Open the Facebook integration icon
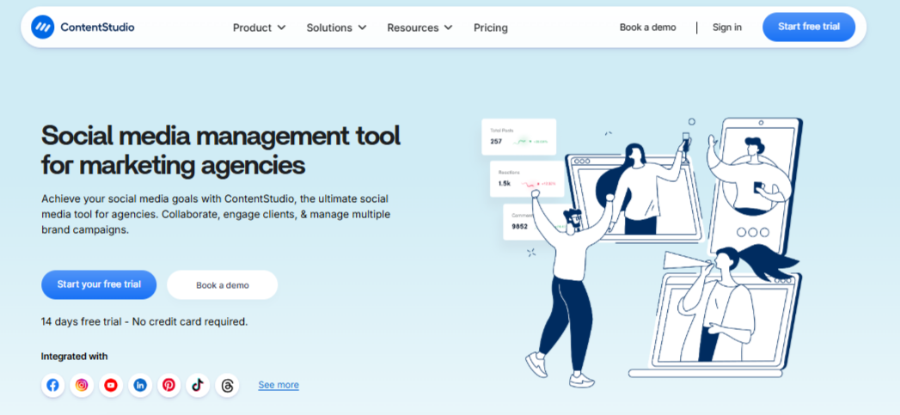Viewport: 900px width, 415px height. pos(53,385)
